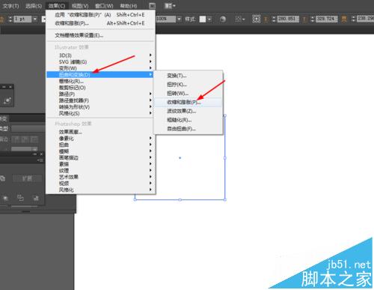Expand the 变形(W) submenu
374x290 pixels.
(x=100, y=68)
